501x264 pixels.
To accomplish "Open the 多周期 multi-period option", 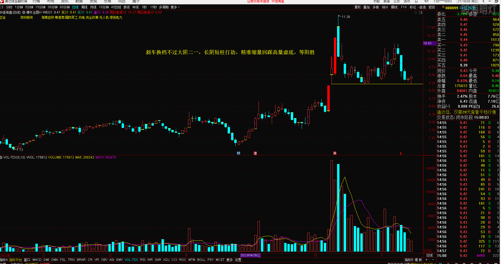I will [x=164, y=7].
